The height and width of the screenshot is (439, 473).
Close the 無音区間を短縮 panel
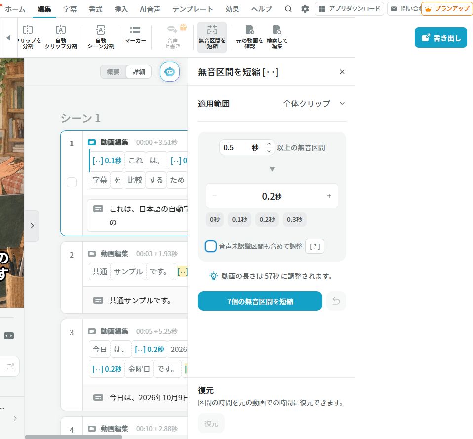(x=342, y=72)
